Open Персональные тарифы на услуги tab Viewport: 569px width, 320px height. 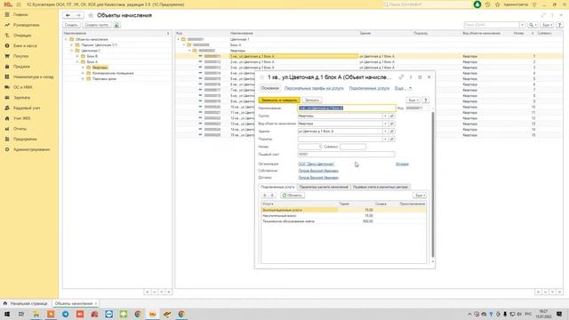[314, 88]
